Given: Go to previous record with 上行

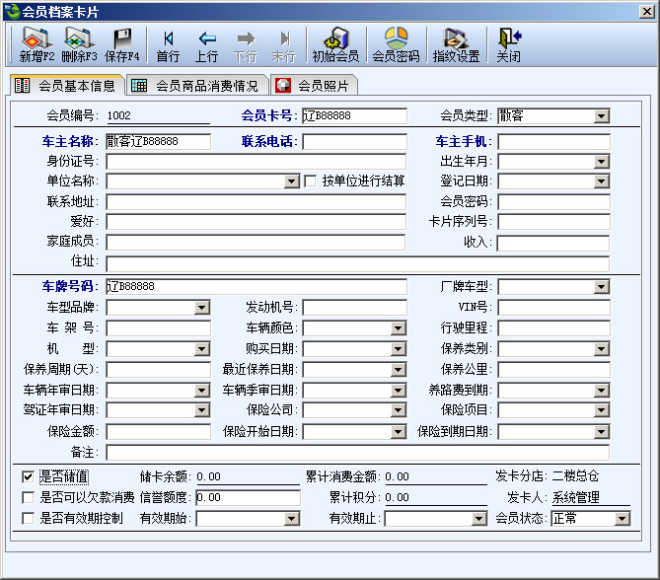Looking at the screenshot, I should click(206, 44).
